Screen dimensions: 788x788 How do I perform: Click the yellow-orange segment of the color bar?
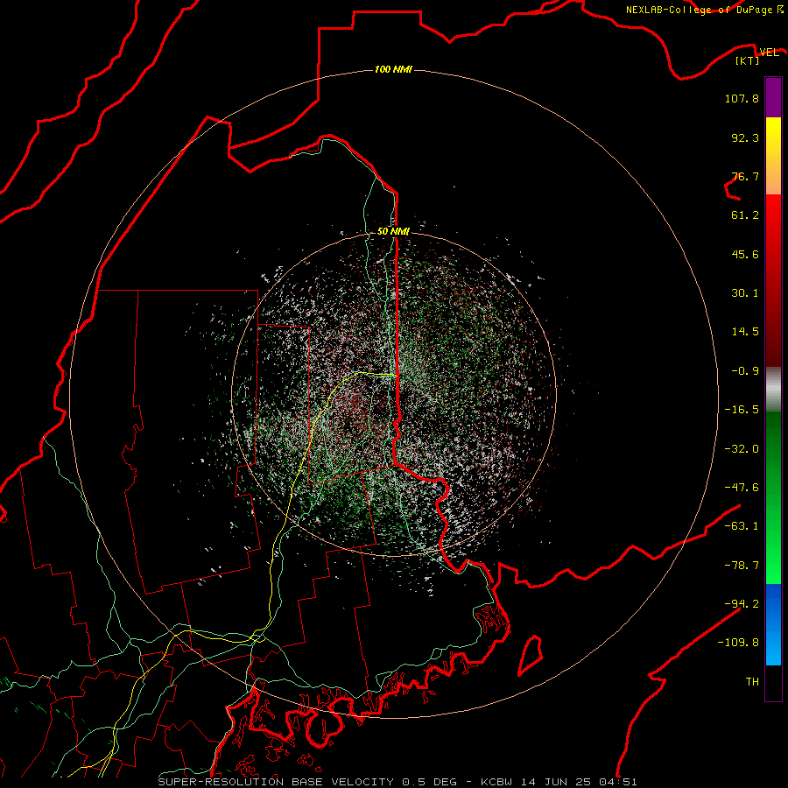(773, 156)
